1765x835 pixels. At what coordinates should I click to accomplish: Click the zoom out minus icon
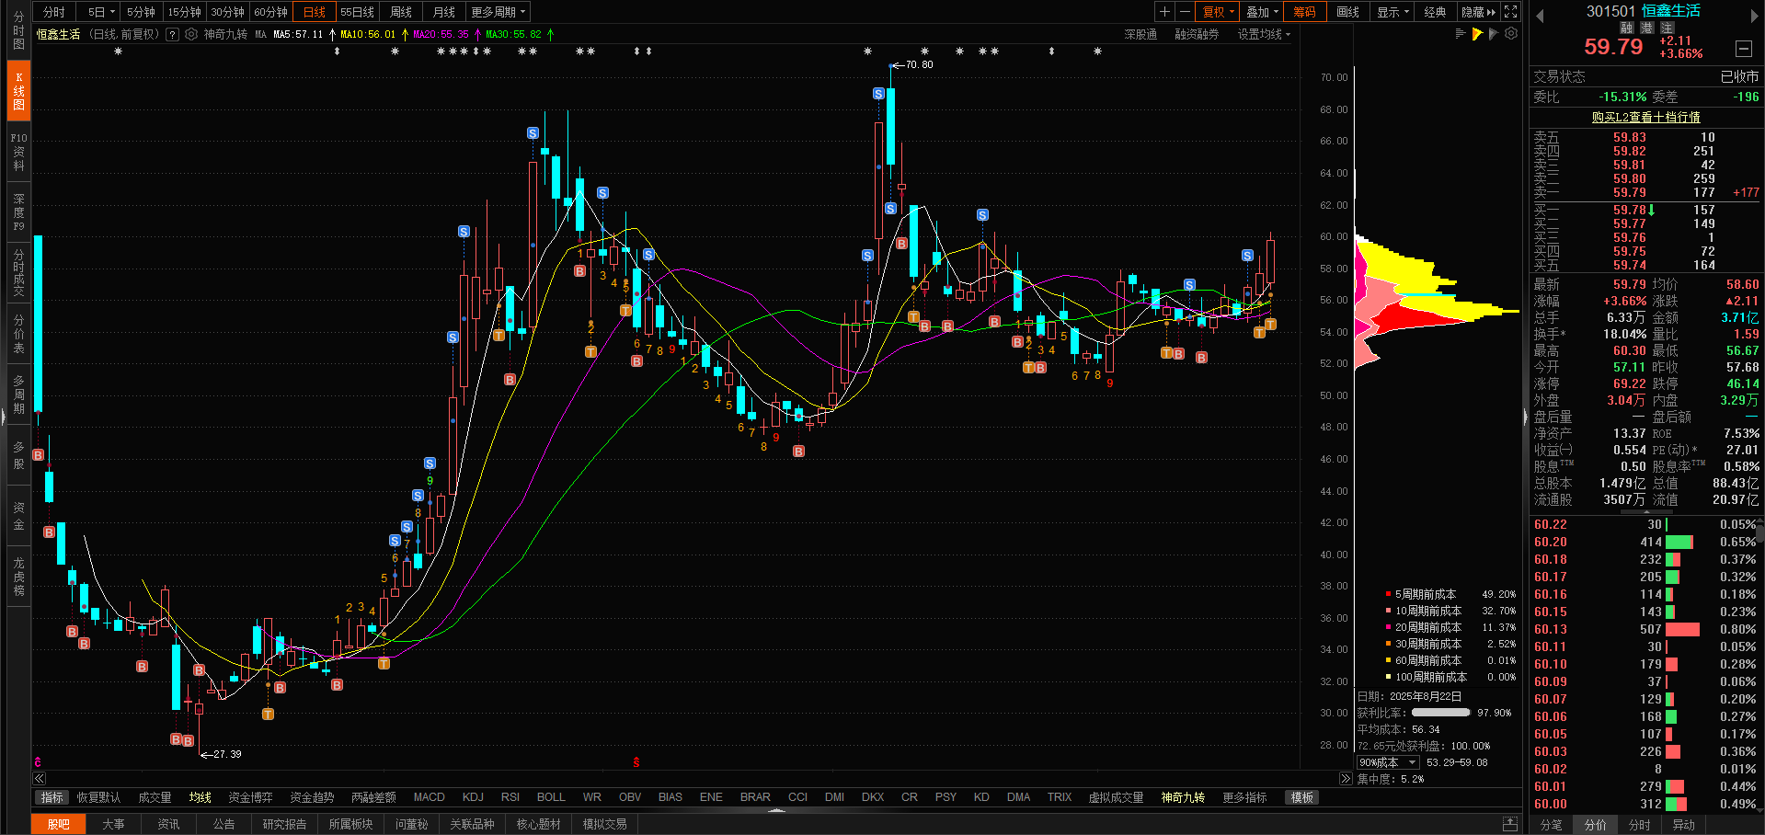[x=1185, y=12]
